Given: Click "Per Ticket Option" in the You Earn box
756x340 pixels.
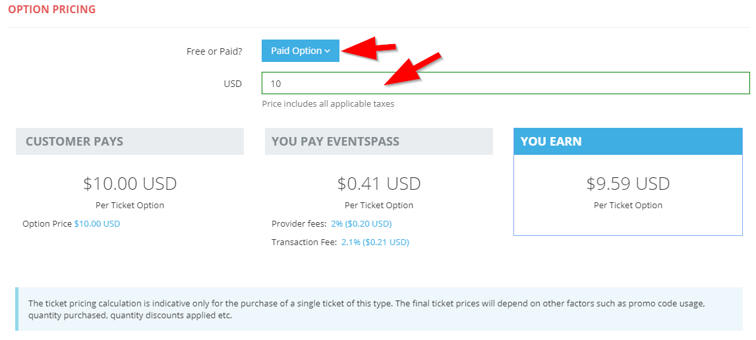Looking at the screenshot, I should click(x=627, y=205).
